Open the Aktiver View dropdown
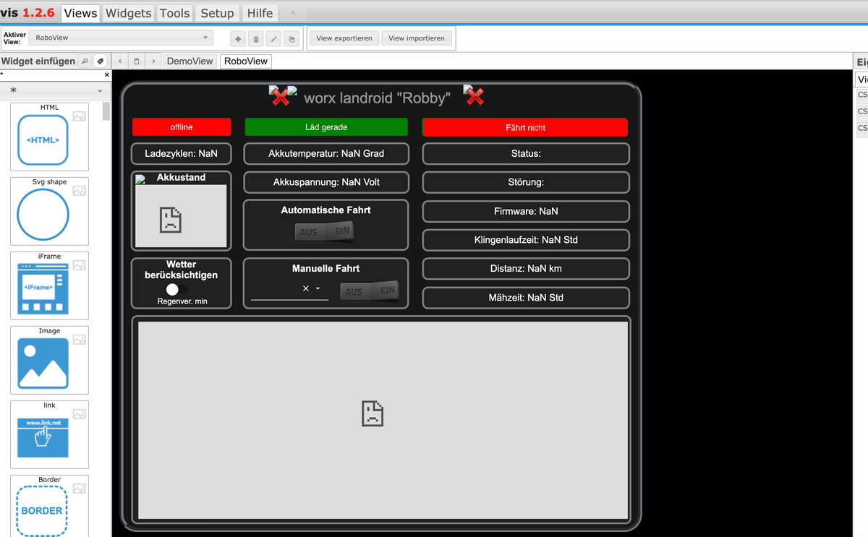Screen dimensions: 868x537 (122, 38)
